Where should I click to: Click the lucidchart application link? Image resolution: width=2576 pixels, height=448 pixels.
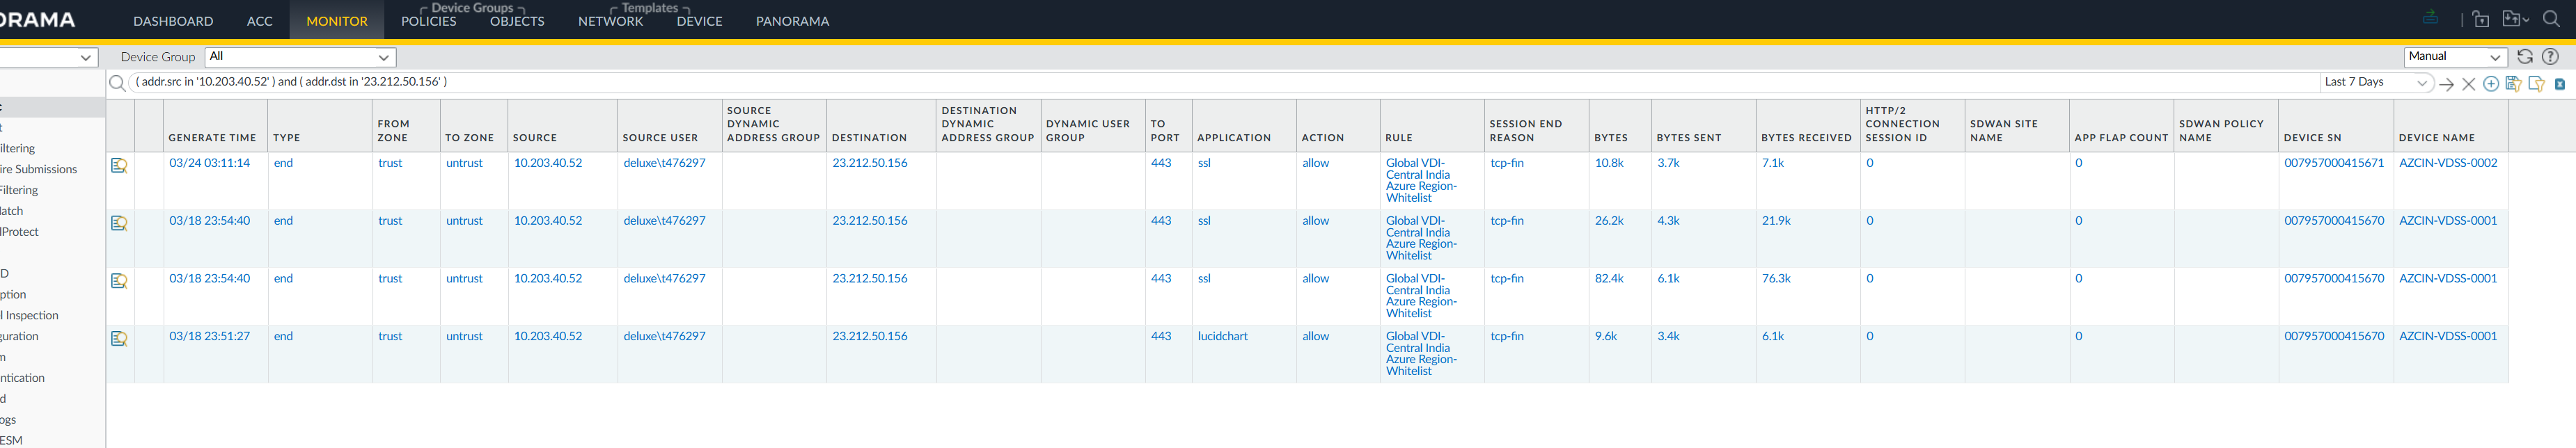(1222, 337)
